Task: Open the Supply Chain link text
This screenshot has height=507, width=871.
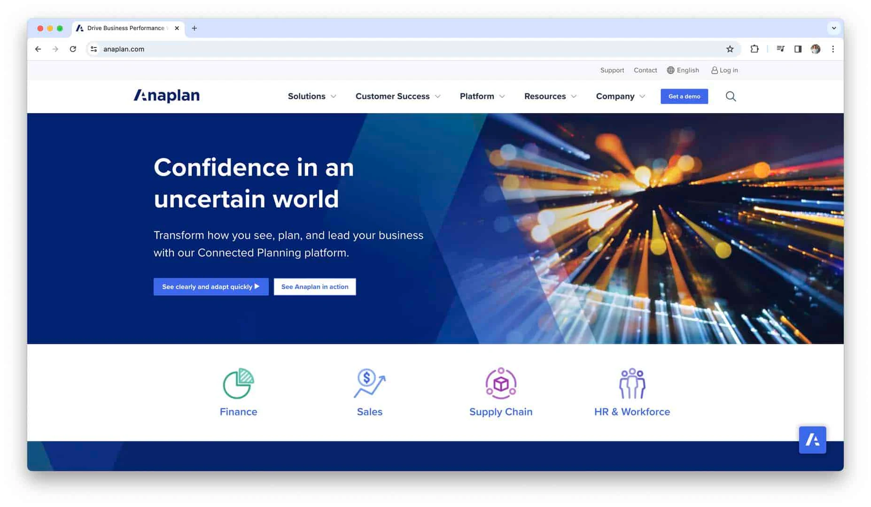Action: tap(501, 412)
